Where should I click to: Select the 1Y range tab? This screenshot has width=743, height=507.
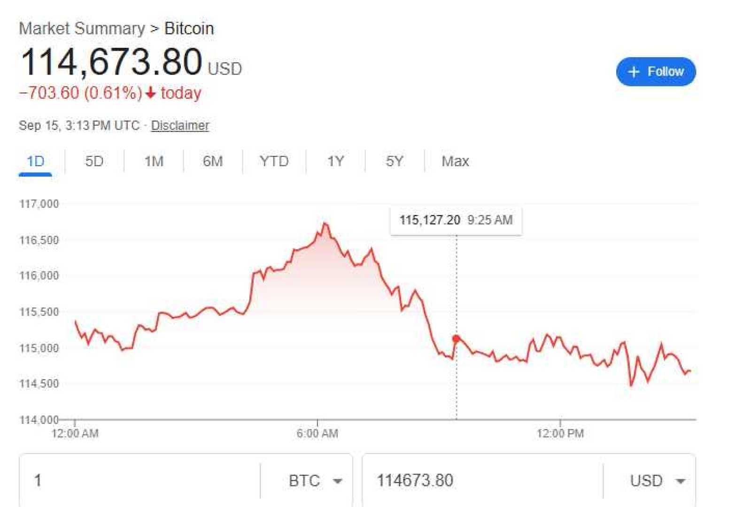pyautogui.click(x=335, y=161)
